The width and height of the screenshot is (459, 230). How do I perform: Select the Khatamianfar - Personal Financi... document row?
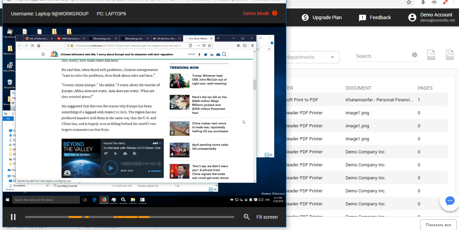[x=379, y=100]
